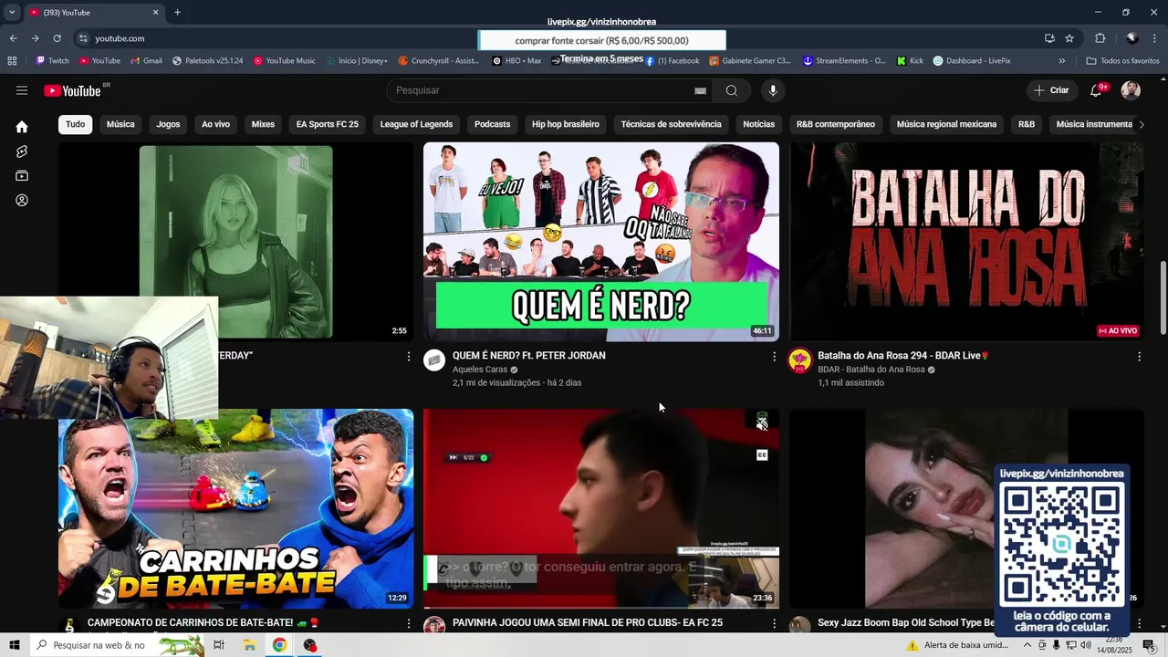Open Subscriptions in the left sidebar
This screenshot has width=1168, height=657.
click(x=22, y=176)
